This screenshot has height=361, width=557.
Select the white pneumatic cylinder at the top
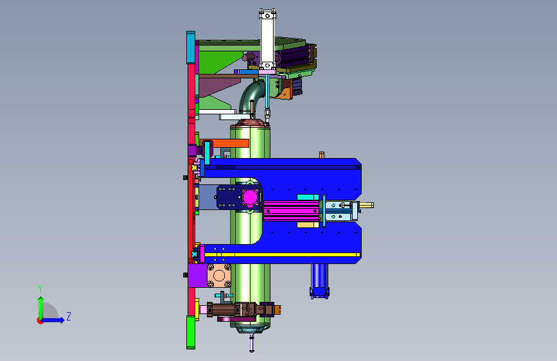click(x=267, y=40)
